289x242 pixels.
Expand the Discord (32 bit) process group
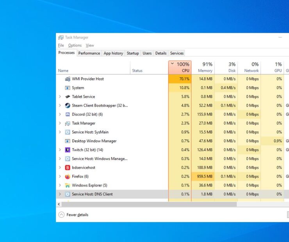point(60,114)
